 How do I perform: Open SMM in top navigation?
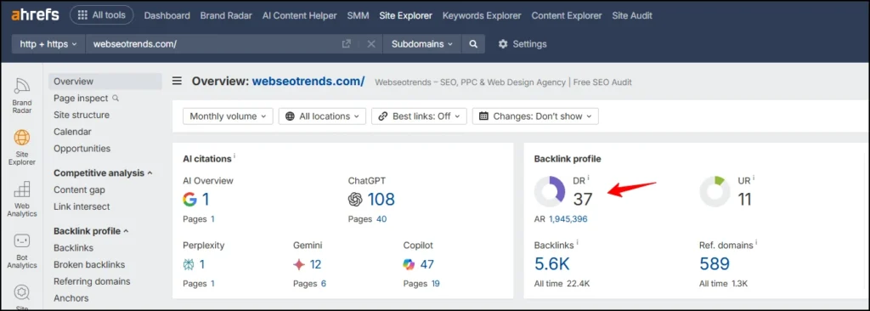point(358,15)
